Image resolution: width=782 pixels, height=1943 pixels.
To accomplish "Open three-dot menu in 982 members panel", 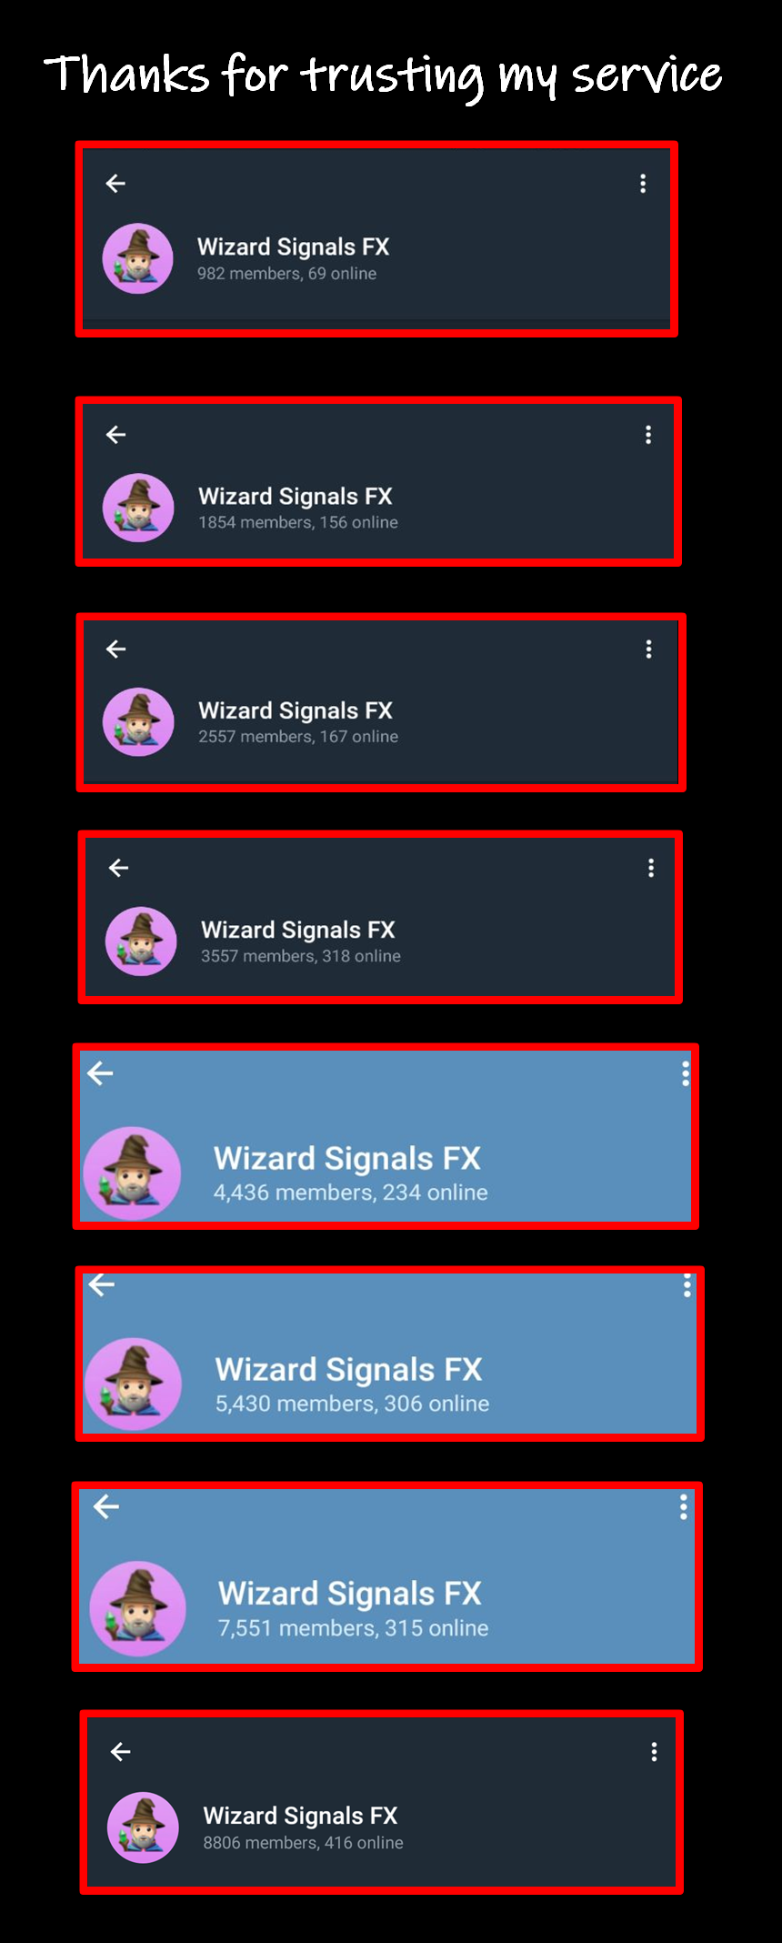I will click(x=643, y=184).
